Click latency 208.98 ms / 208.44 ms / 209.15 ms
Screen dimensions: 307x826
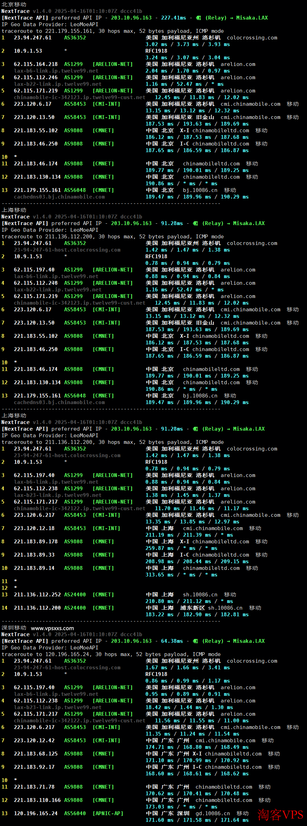(x=197, y=561)
